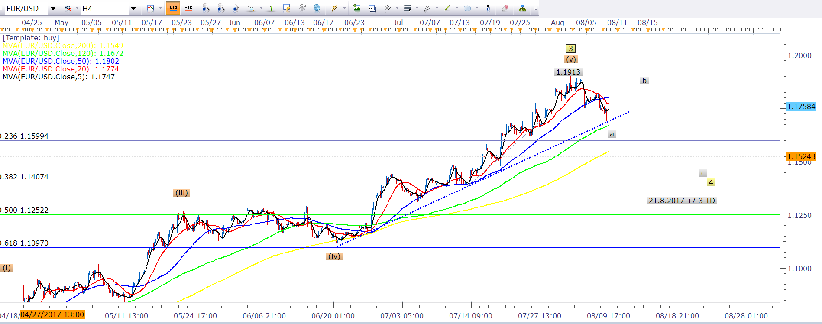The image size is (822, 324).
Task: Click the 1.1913 price label on chart
Action: coord(568,72)
